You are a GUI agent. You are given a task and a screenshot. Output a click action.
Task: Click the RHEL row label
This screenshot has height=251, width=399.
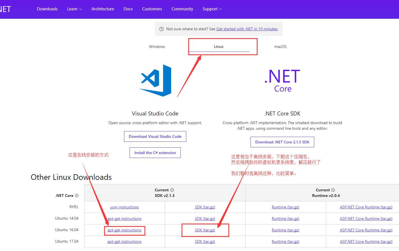[74, 207]
